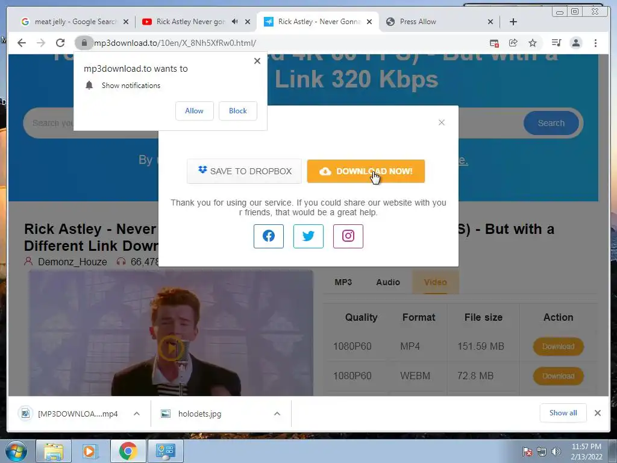Close the 'Press Allow' tab
617x463 pixels.
(490, 22)
